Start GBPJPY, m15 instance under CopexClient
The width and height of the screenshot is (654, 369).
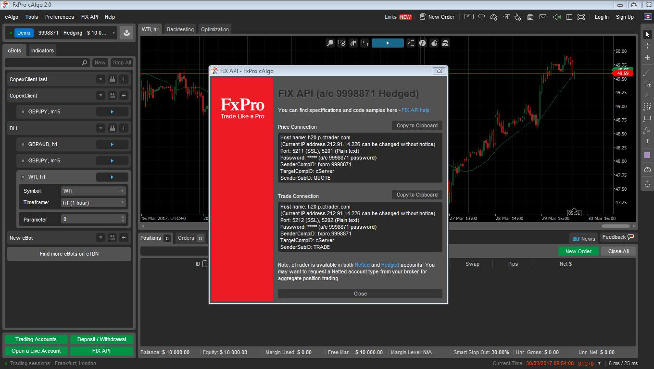click(112, 111)
